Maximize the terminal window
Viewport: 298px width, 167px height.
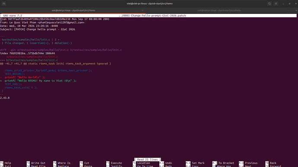click(290, 3)
